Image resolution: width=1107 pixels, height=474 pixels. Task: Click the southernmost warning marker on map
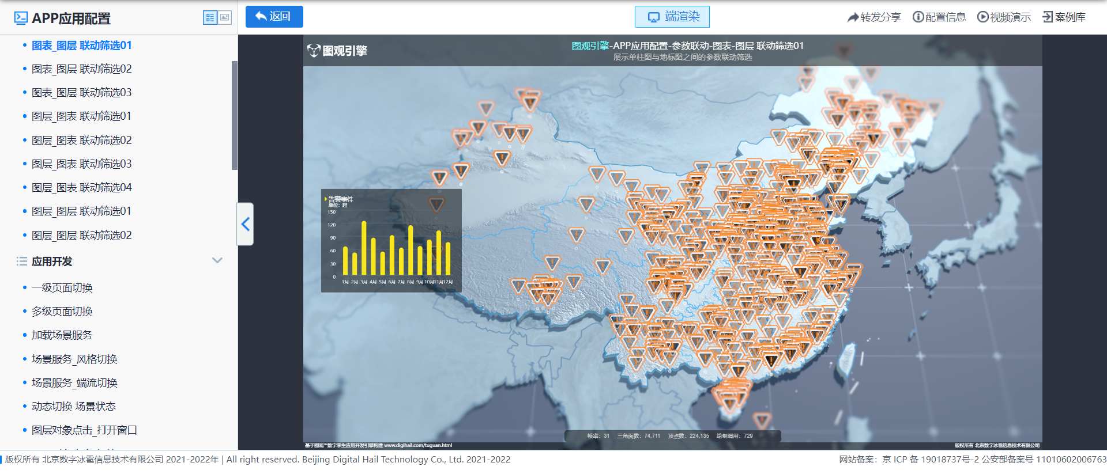point(762,420)
